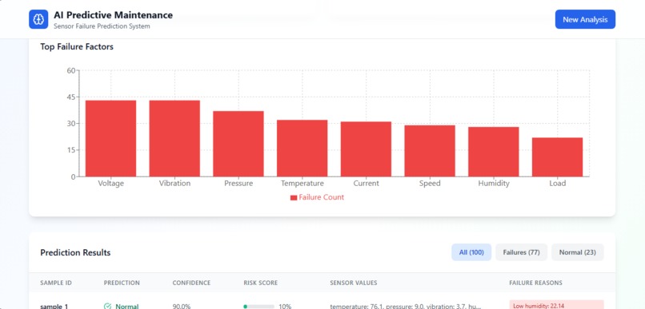Click the SAMPLE ID column header

[55, 283]
